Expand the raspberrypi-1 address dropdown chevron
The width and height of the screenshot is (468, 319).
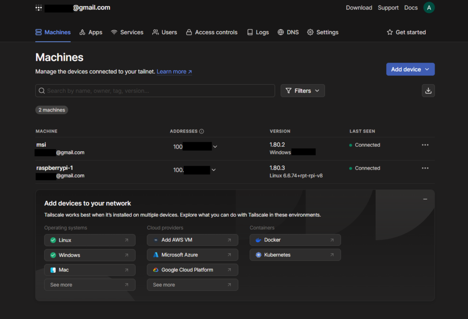(213, 170)
